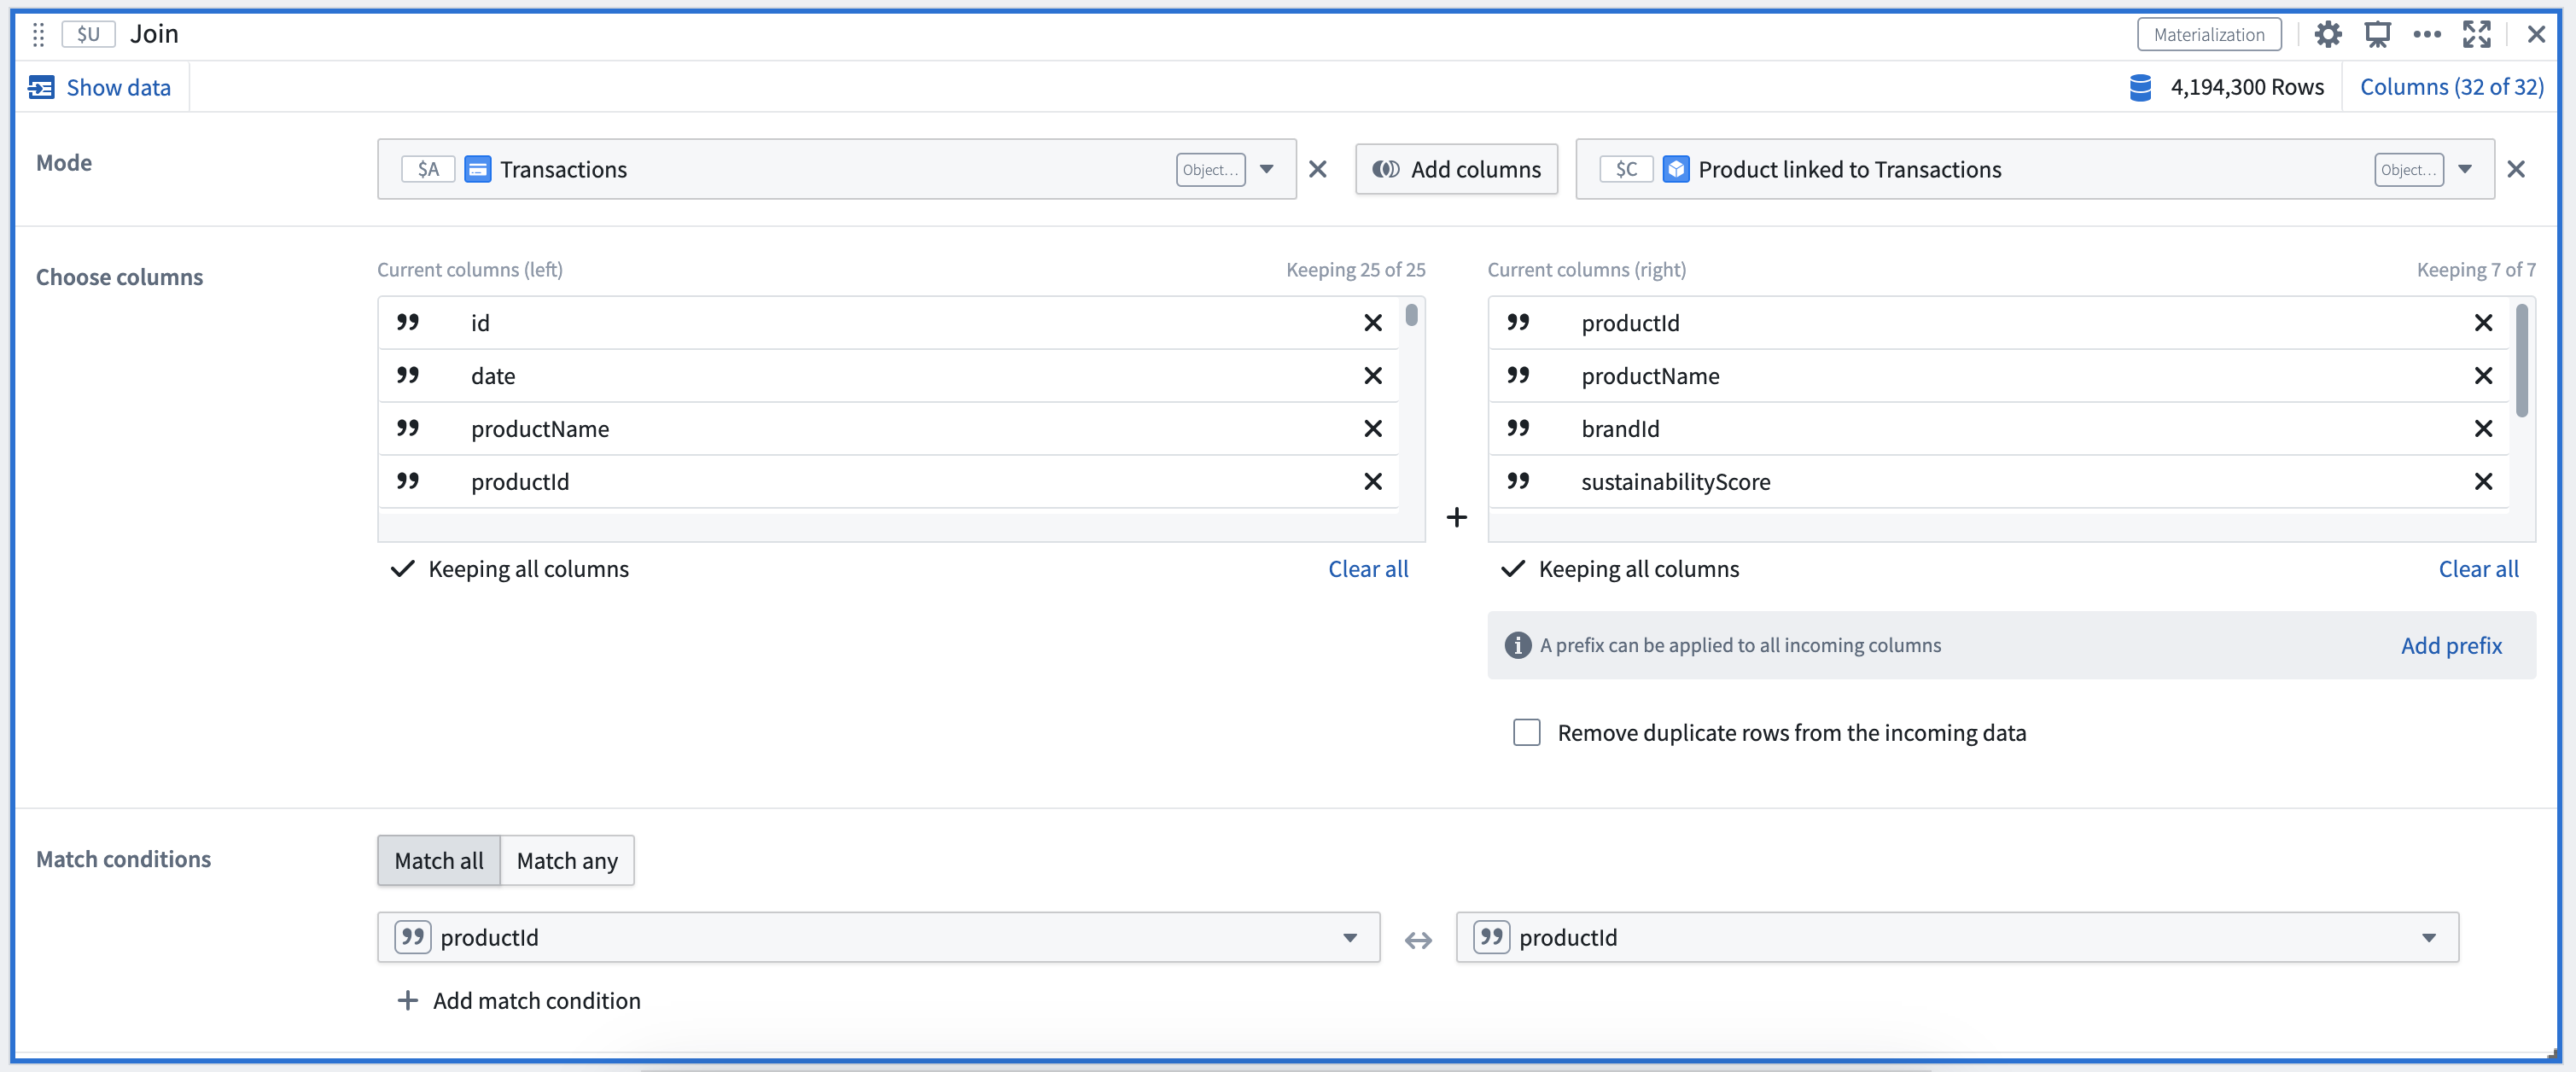Remove the right 'productName' column
The image size is (2576, 1072).
click(2482, 376)
